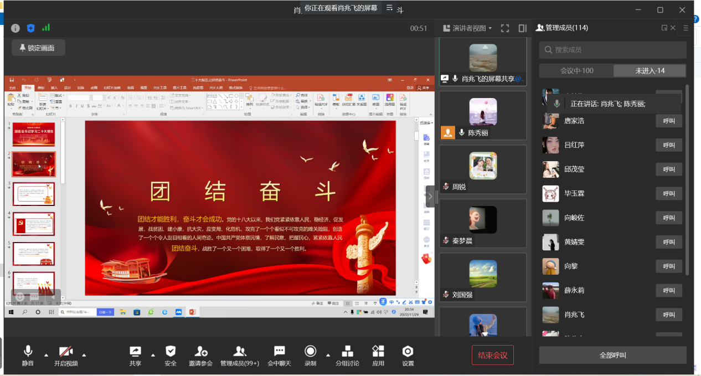Click the 邀请参会 invite icon
701x376 pixels.
click(x=200, y=352)
